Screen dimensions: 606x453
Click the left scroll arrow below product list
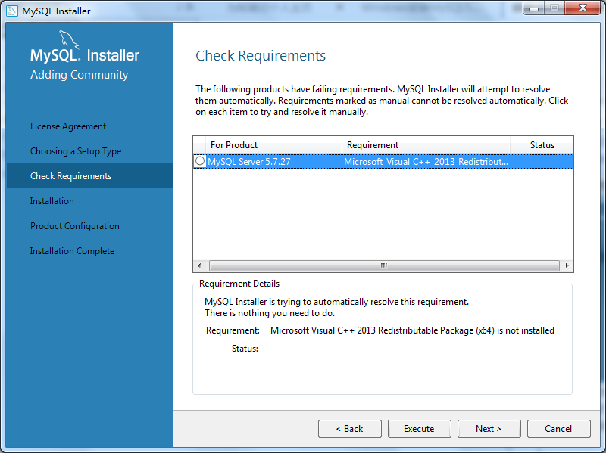(198, 265)
